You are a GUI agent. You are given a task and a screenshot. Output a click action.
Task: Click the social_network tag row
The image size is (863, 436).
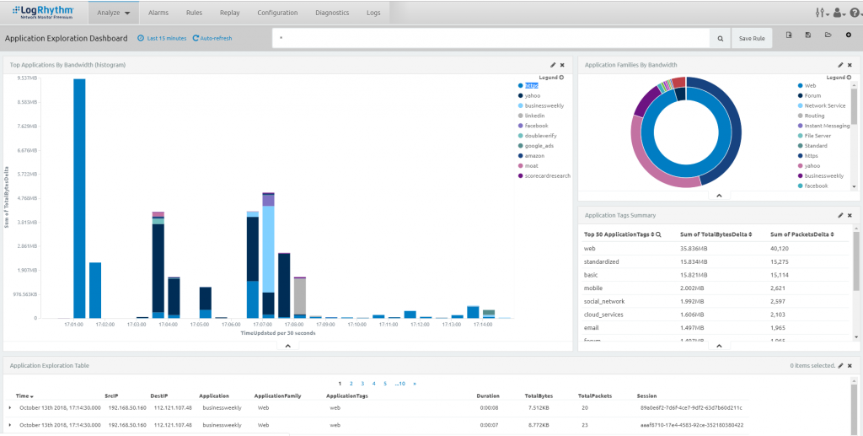pos(716,301)
